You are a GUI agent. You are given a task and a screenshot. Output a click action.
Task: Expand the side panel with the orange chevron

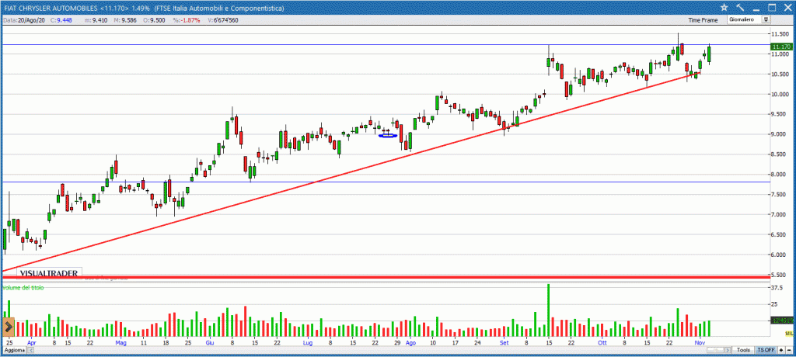coord(8,327)
